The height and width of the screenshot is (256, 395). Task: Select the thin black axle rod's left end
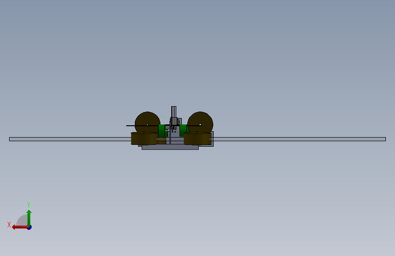pyautogui.click(x=130, y=125)
